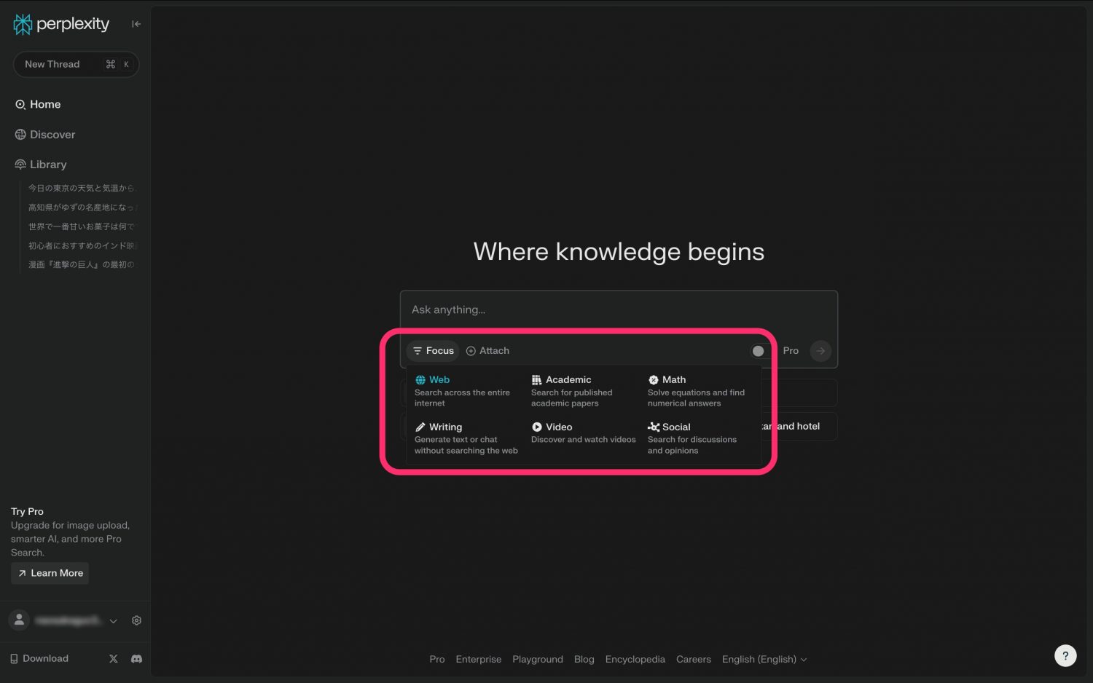Toggle the Pro search switch

coord(761,351)
